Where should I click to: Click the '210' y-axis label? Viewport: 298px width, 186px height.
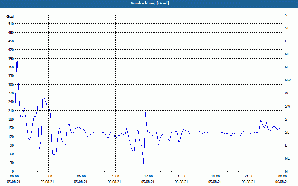point(11,110)
